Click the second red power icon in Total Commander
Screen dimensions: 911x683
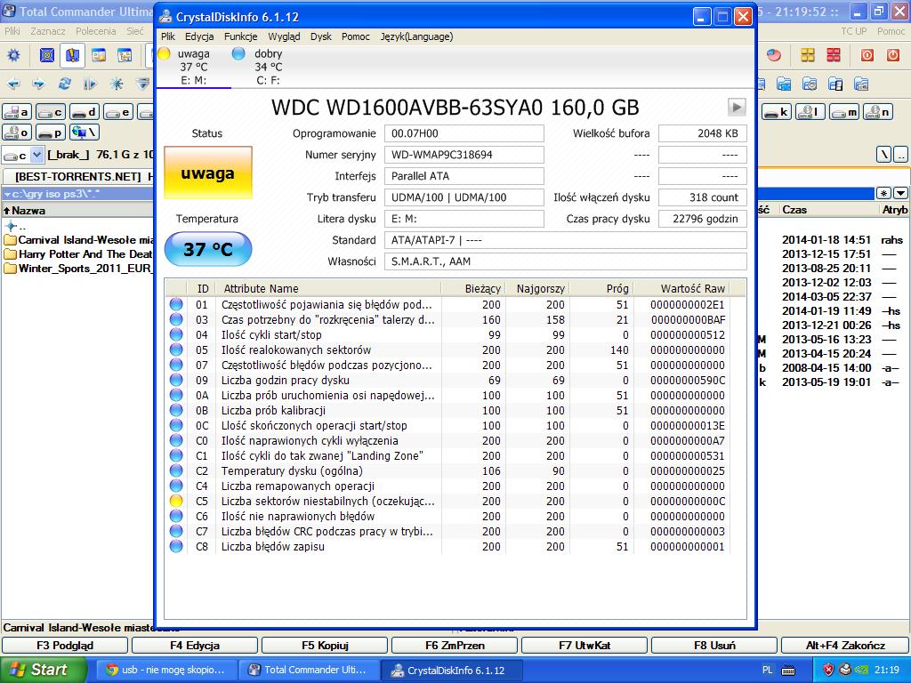click(x=893, y=56)
